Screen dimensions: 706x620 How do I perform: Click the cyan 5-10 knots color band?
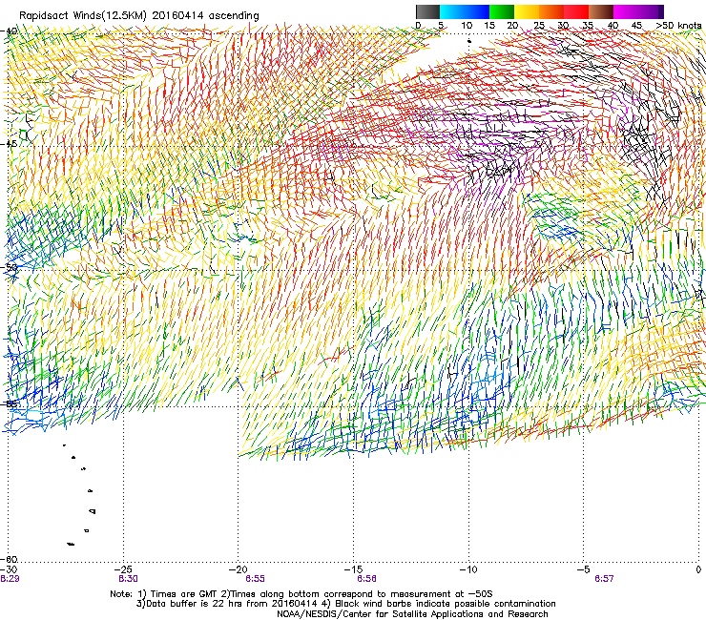pyautogui.click(x=452, y=11)
